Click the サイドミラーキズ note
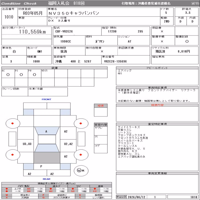 tap(129, 127)
